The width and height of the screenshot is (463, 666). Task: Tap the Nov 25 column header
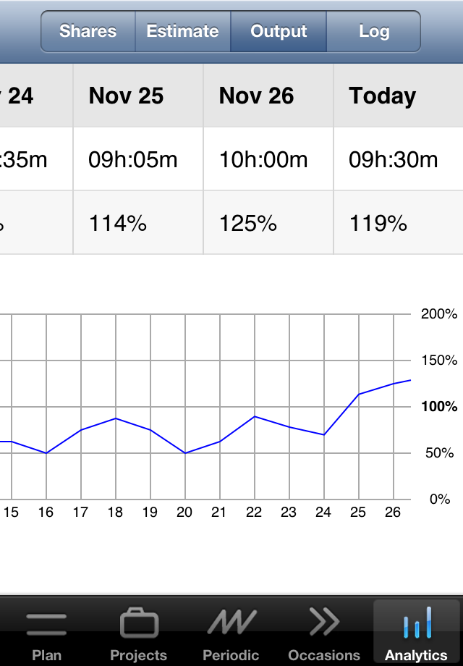click(x=138, y=96)
